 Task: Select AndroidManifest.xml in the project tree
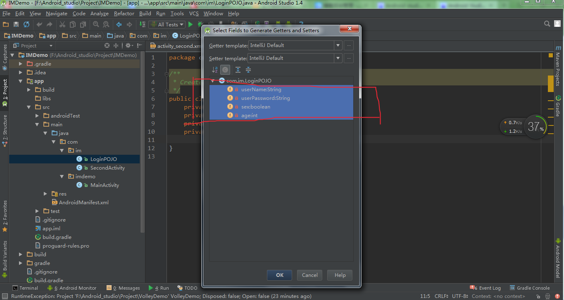pos(84,203)
